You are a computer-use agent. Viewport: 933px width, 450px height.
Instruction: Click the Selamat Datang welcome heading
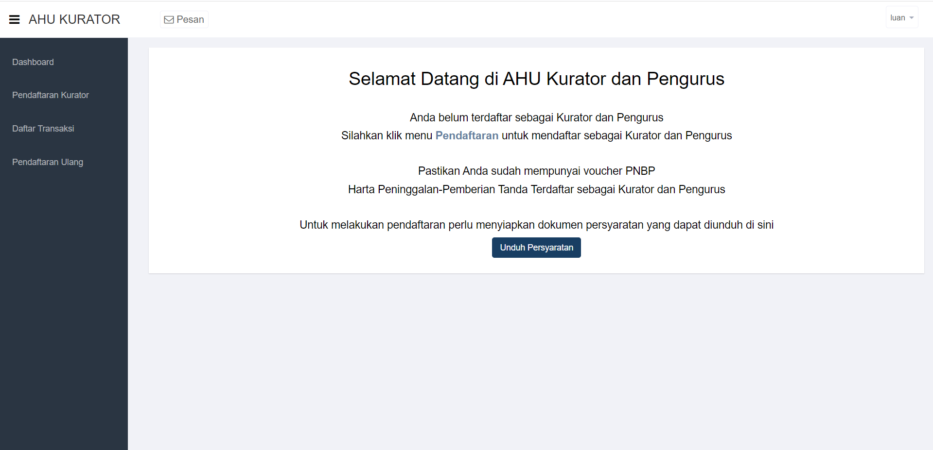tap(536, 79)
